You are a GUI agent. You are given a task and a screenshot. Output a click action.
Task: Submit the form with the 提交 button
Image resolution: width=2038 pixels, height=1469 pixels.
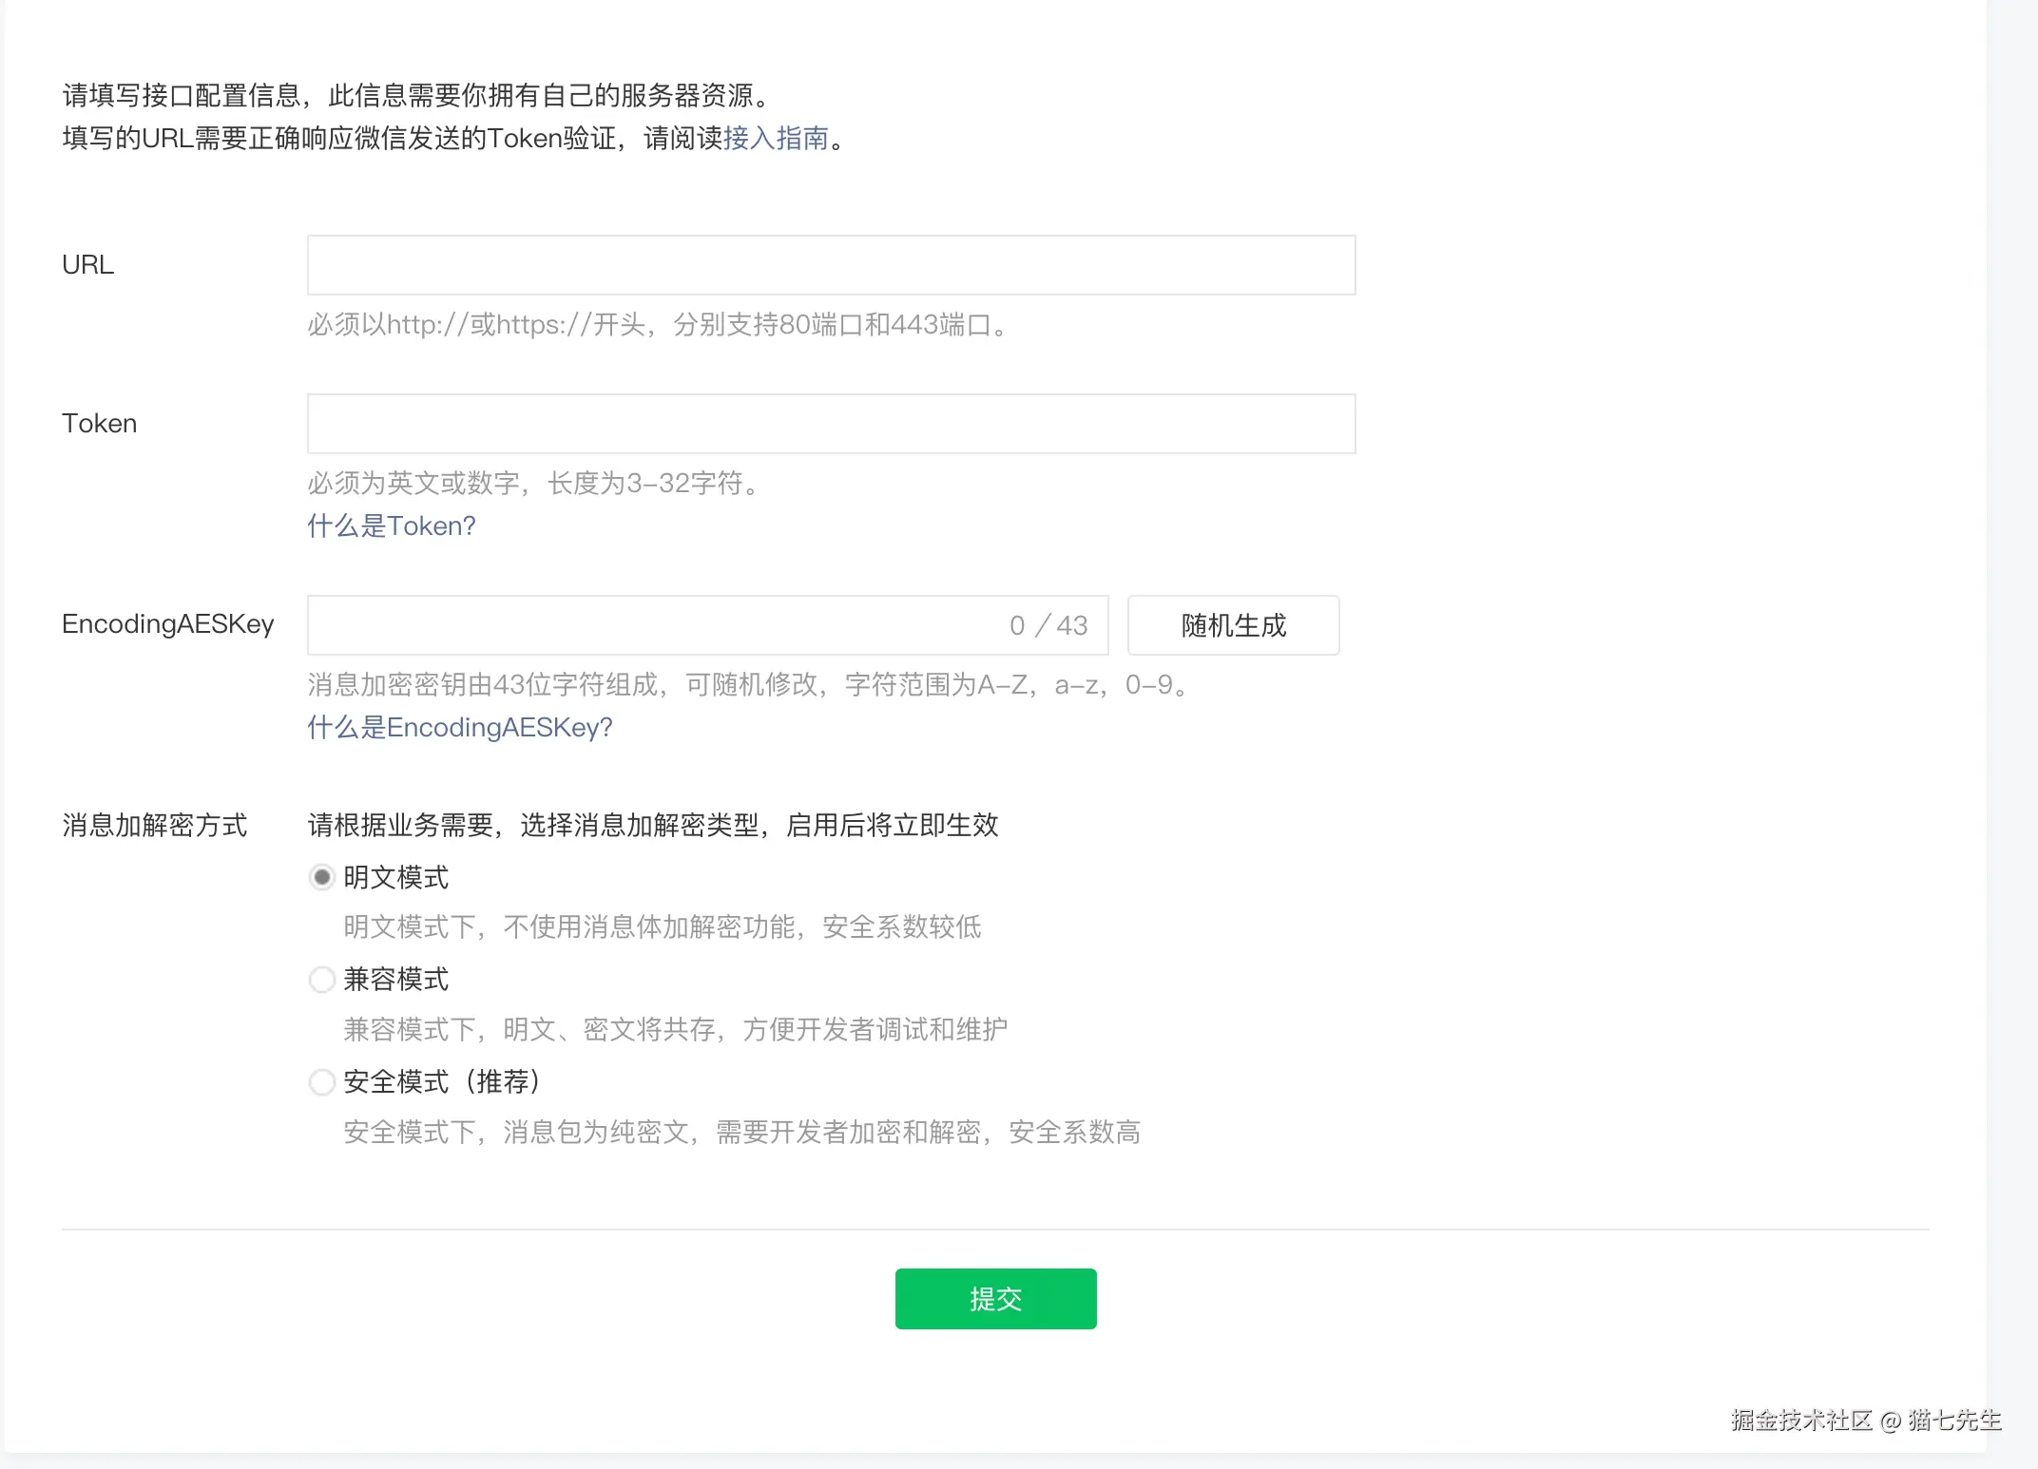995,1299
